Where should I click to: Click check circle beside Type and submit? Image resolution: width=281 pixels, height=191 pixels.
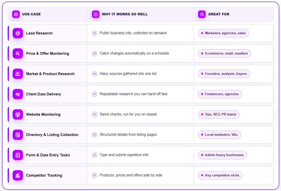(x=95, y=155)
